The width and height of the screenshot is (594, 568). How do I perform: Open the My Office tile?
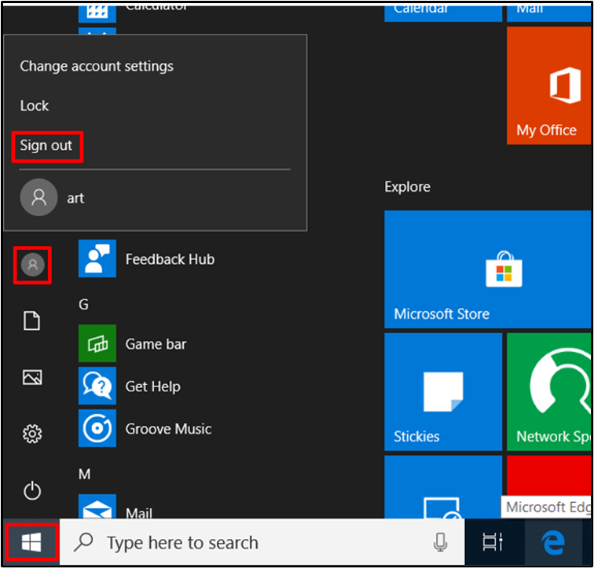[549, 86]
